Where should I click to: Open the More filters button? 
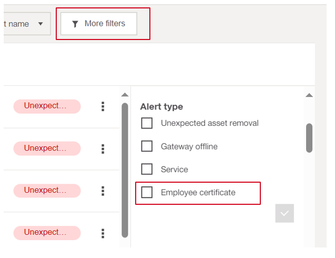pos(99,24)
